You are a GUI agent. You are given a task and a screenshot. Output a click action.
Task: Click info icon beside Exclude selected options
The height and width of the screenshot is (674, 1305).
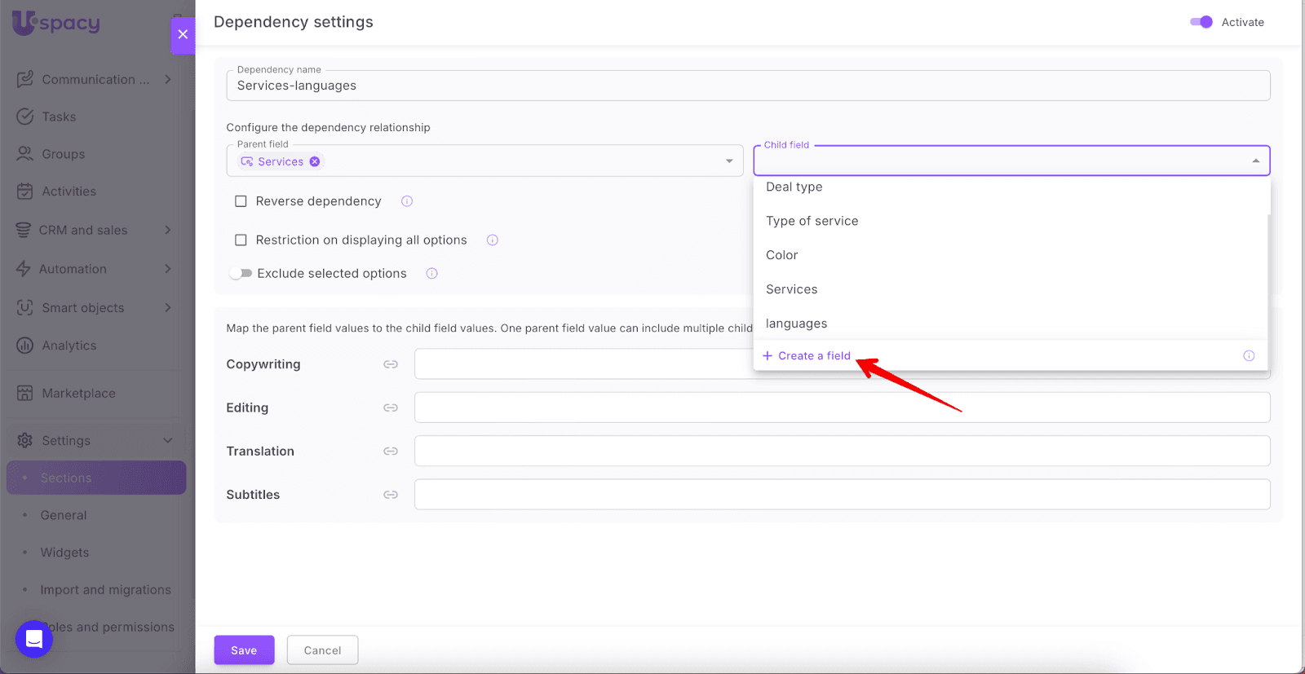pyautogui.click(x=432, y=274)
